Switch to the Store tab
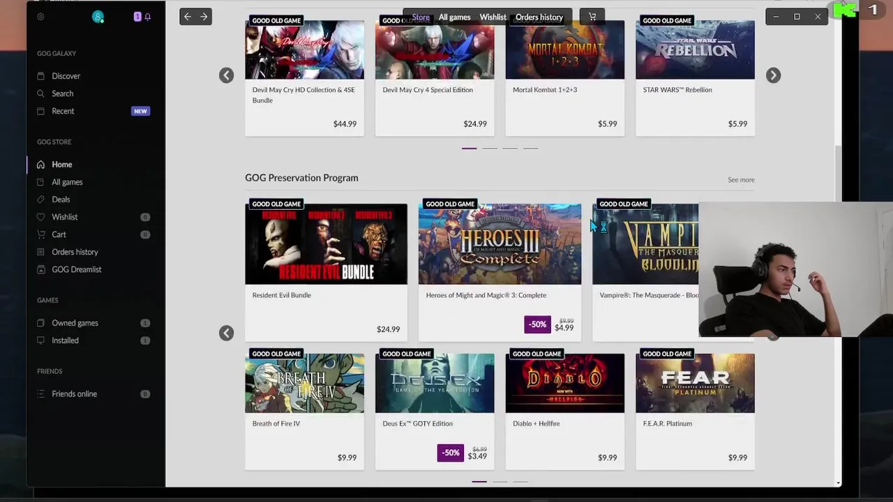The width and height of the screenshot is (893, 502). click(x=421, y=17)
